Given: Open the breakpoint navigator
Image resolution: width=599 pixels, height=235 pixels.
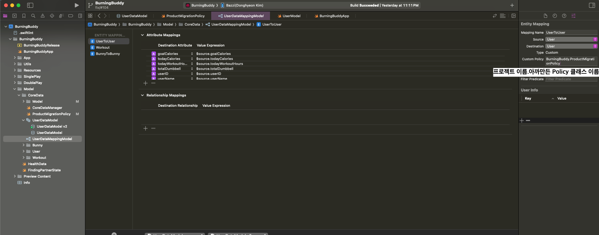Looking at the screenshot, I should point(71,16).
